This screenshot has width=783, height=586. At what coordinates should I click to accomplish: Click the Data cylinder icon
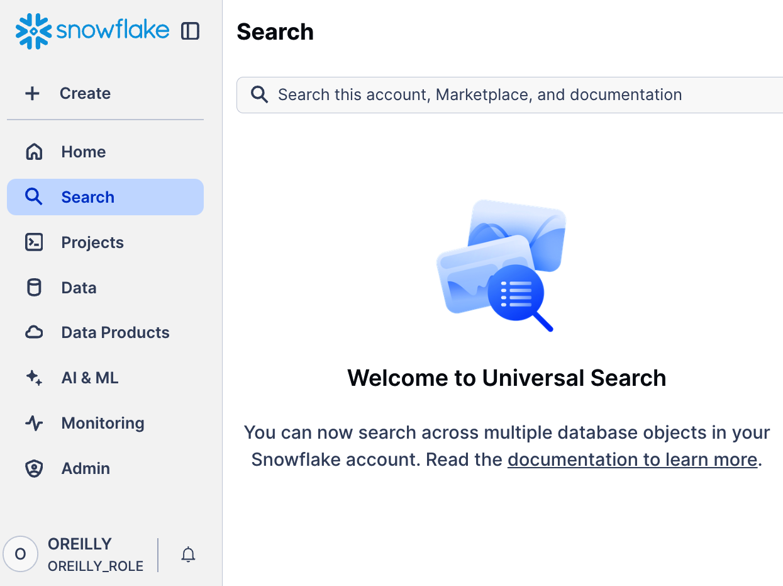[34, 288]
